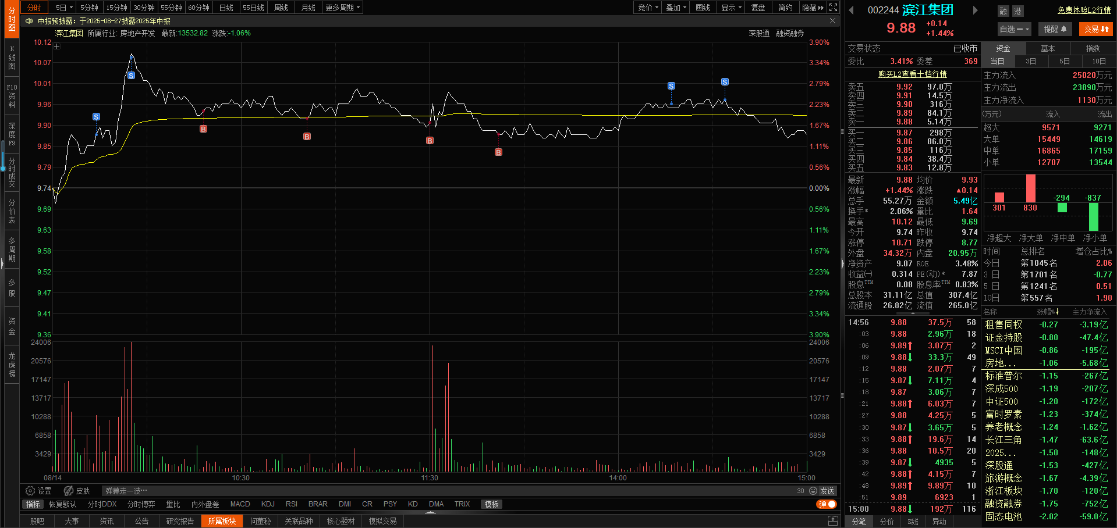Close the 中报预披露 notification bar
This screenshot has width=1117, height=528.
point(832,21)
